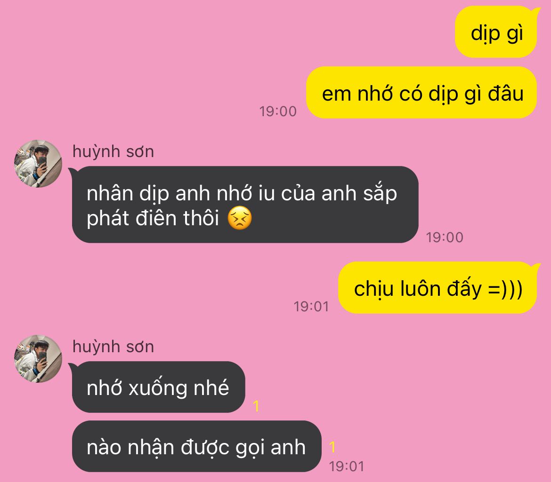Select the 'nhớ xuống nhé' message bubble
The image size is (551, 482).
[157, 387]
